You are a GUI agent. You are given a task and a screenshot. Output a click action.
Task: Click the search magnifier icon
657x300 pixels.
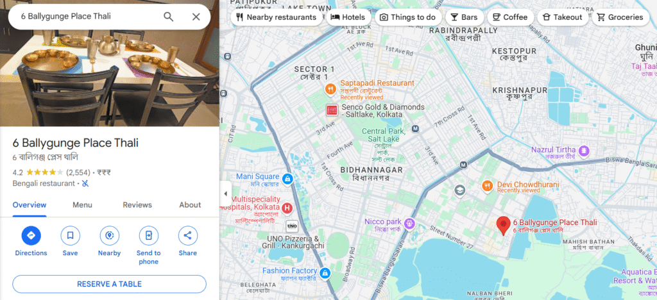click(169, 17)
